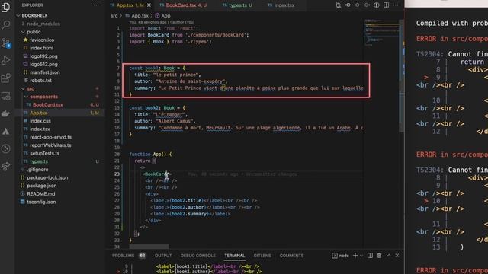Open the DEBUG CONSOLE panel tab
The height and width of the screenshot is (274, 488).
[x=198, y=256]
